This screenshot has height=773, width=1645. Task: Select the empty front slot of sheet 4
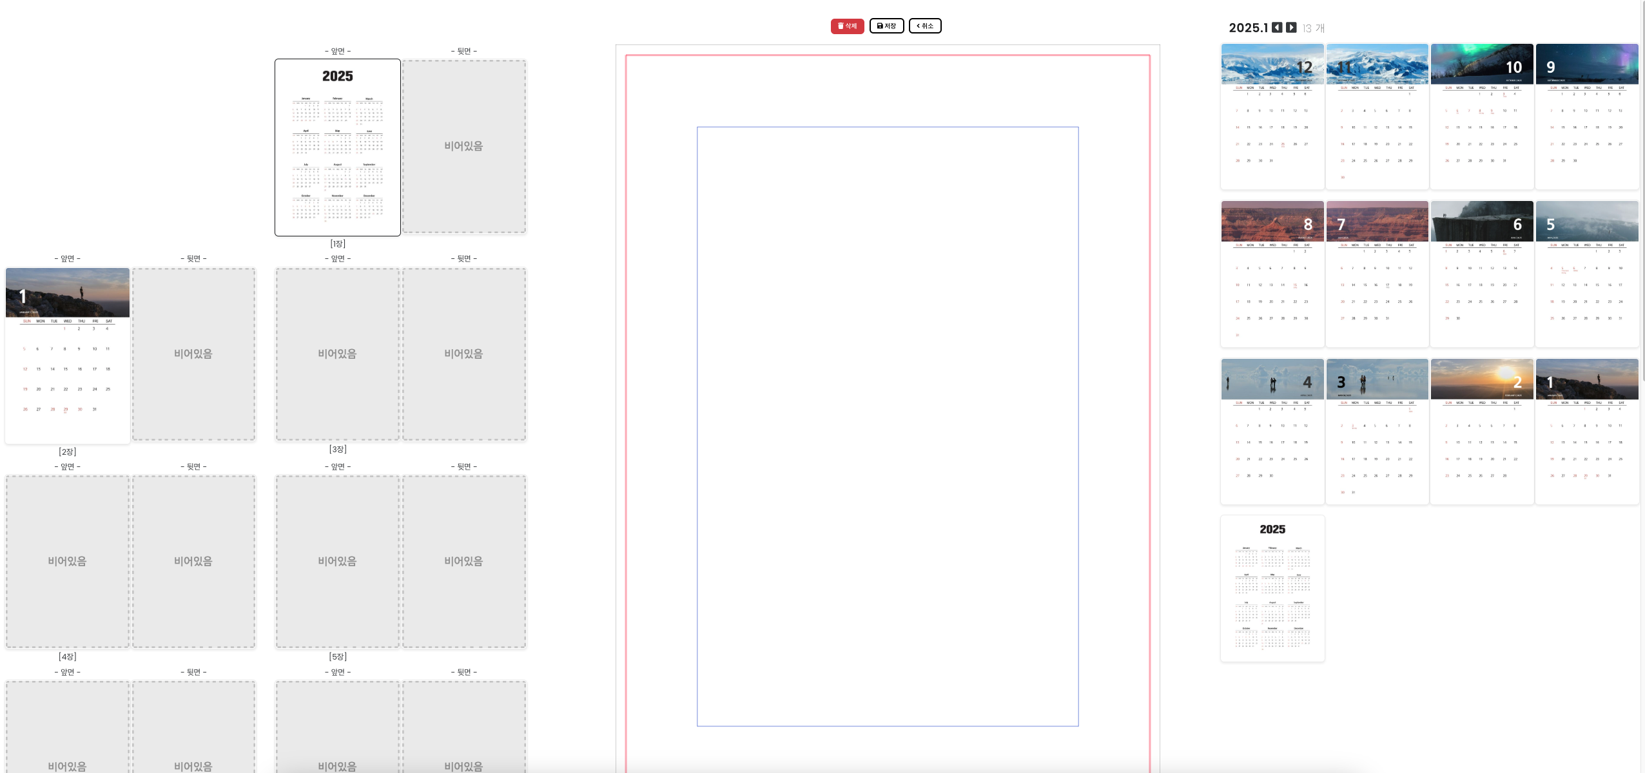coord(67,561)
